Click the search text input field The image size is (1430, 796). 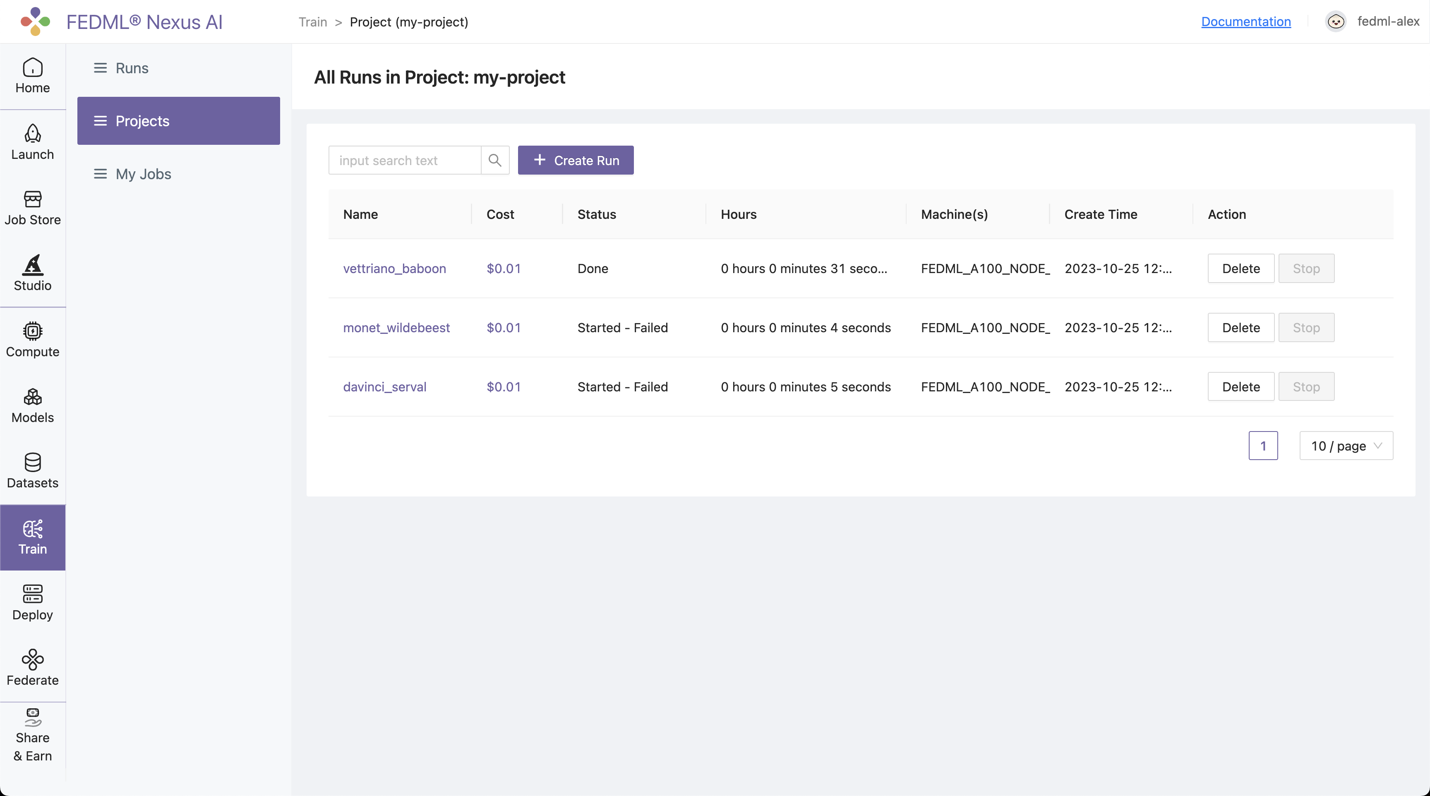point(404,161)
